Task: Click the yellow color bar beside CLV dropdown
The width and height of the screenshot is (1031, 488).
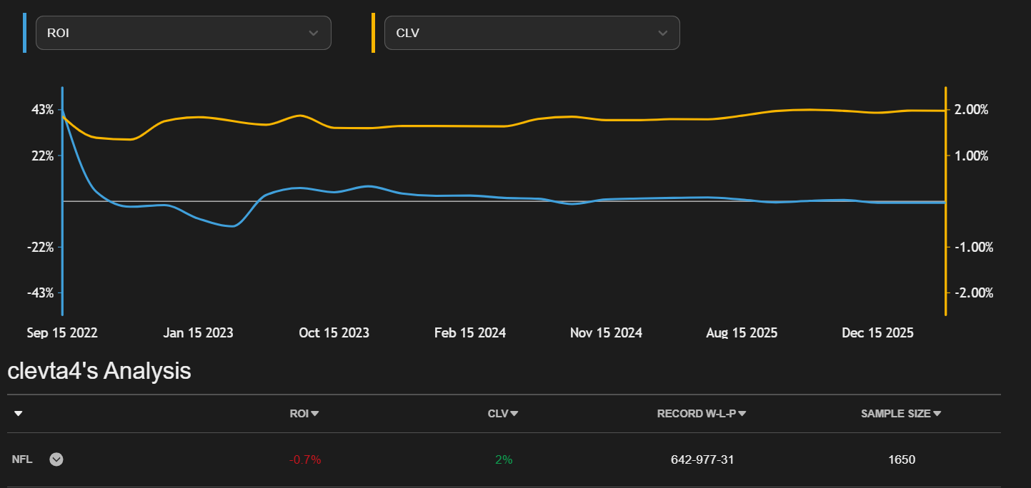Action: [x=373, y=33]
